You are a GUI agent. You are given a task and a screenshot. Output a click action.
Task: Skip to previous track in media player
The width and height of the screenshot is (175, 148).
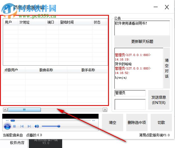[x=22, y=126]
